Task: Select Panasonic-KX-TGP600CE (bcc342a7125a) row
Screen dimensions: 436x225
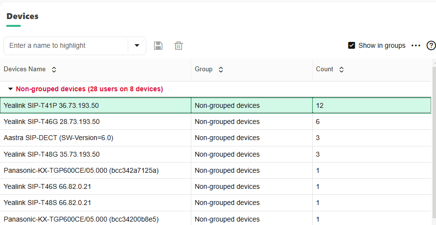Action: (x=215, y=170)
